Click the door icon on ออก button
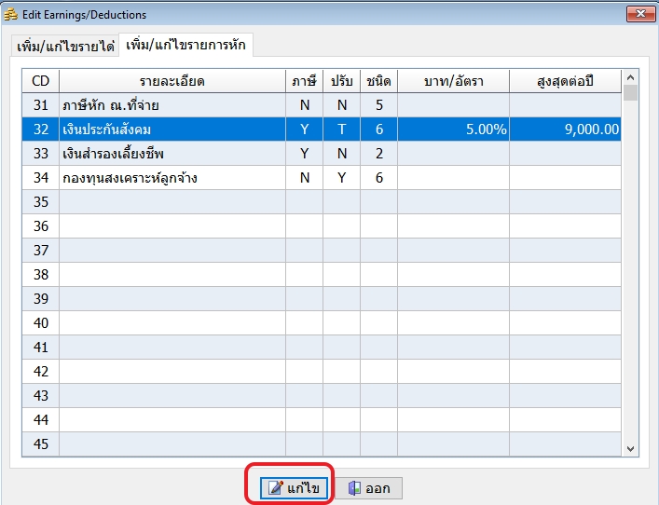Image resolution: width=659 pixels, height=505 pixels. point(354,488)
